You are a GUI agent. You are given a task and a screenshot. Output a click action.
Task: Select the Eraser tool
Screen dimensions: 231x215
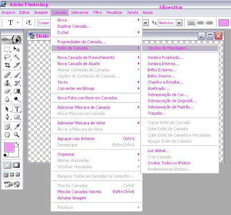point(8,91)
